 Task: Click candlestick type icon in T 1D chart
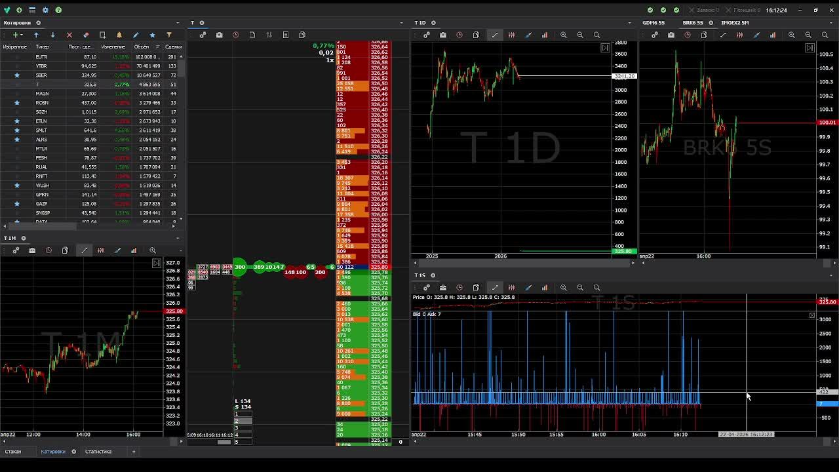[x=511, y=35]
